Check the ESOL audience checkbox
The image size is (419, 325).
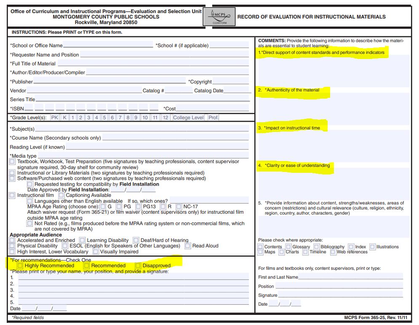click(65, 246)
